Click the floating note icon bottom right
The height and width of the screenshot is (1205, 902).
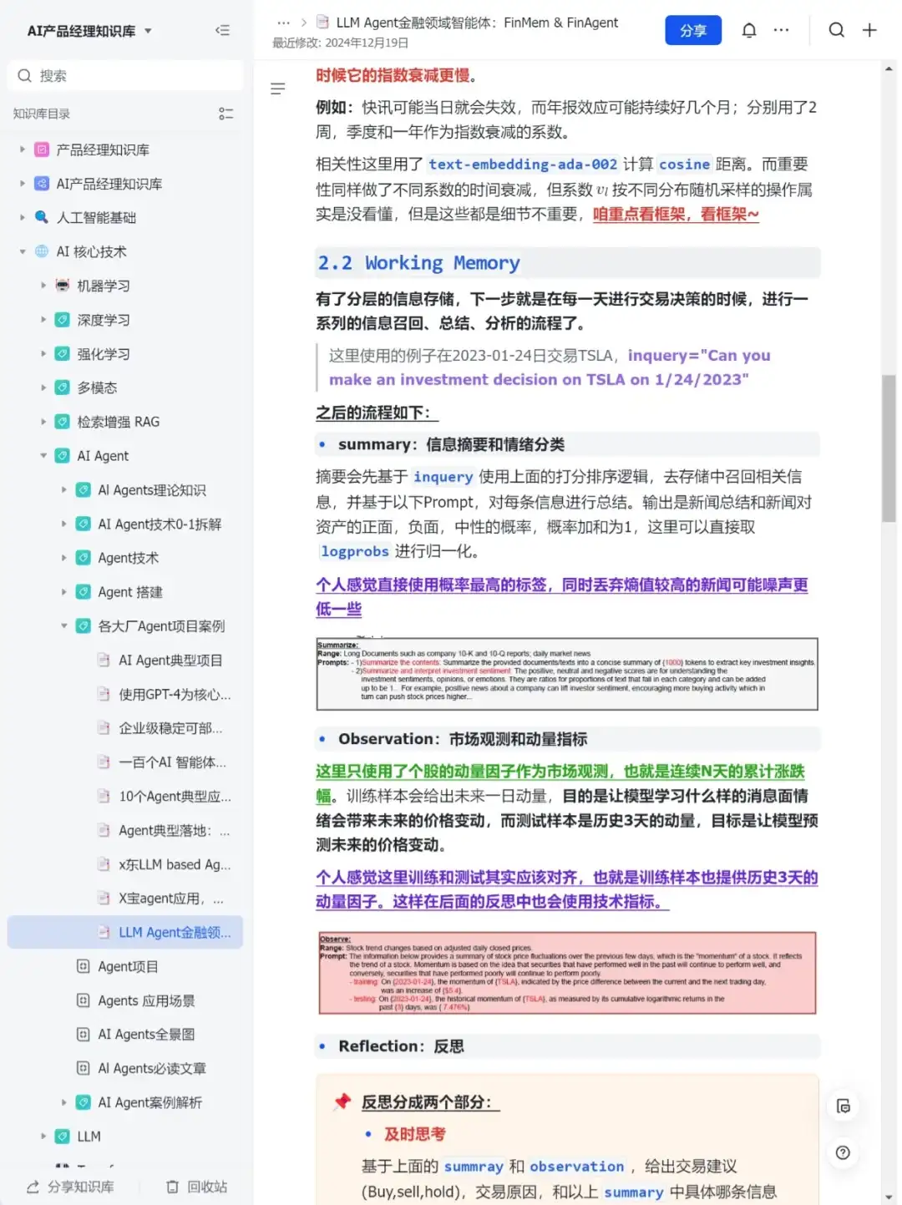coord(843,1106)
